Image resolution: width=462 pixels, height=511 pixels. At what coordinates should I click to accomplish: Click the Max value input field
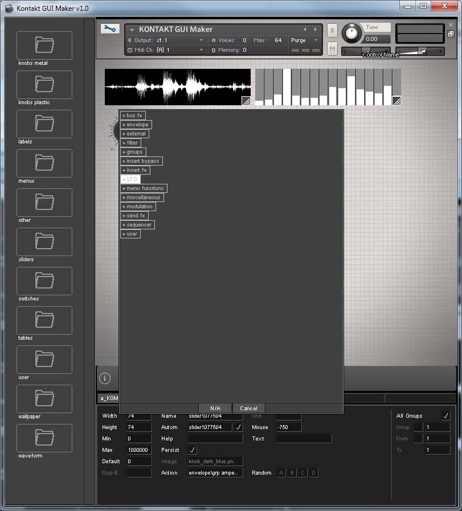pos(139,450)
